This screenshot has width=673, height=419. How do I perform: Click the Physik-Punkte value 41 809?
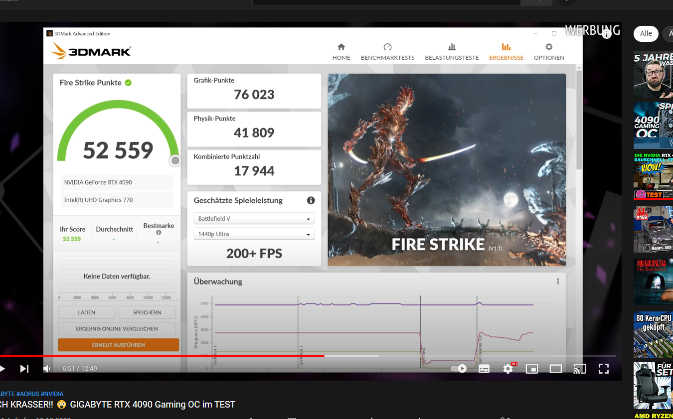click(254, 133)
